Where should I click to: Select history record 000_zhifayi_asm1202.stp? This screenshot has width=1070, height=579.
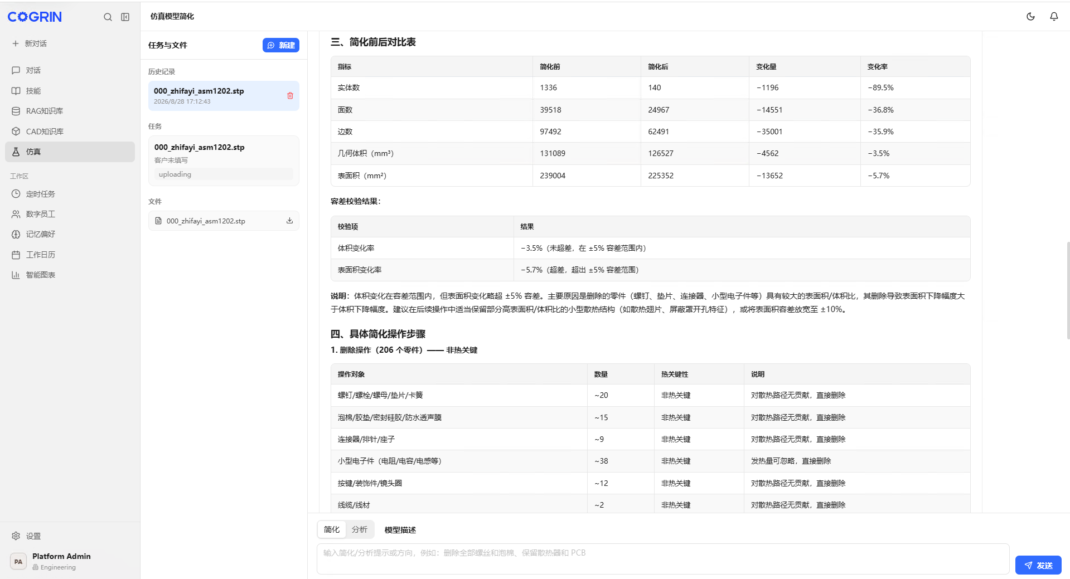[223, 96]
